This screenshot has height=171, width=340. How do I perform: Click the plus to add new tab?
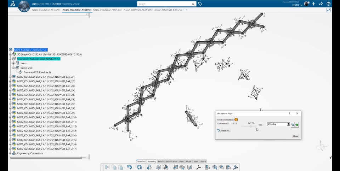pos(187,10)
